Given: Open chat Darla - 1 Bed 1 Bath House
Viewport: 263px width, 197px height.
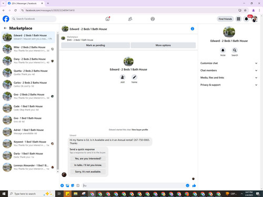Looking at the screenshot, I should pos(28,155).
